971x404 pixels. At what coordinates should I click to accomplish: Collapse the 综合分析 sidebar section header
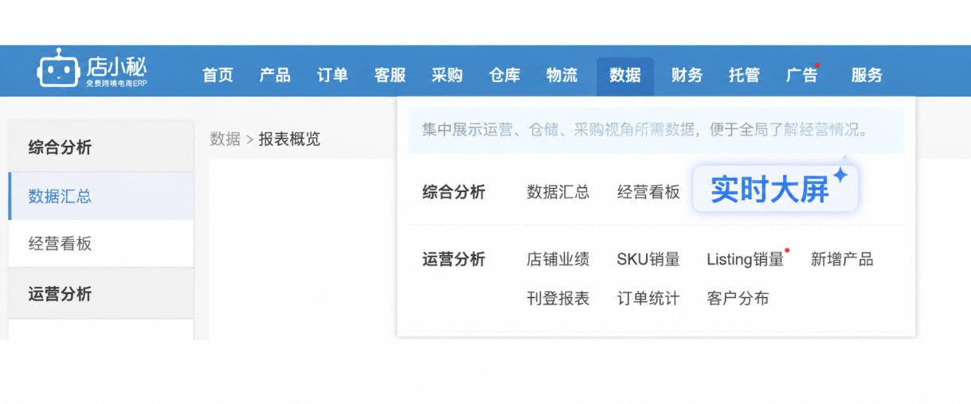(101, 147)
